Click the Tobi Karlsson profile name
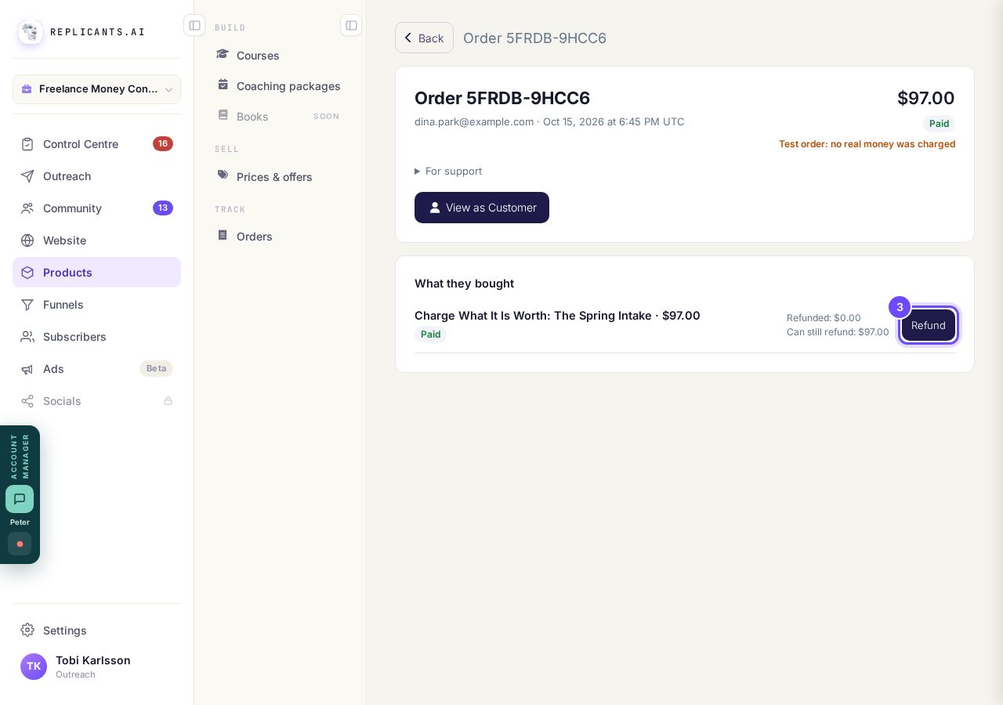Image resolution: width=1003 pixels, height=705 pixels. (x=93, y=660)
